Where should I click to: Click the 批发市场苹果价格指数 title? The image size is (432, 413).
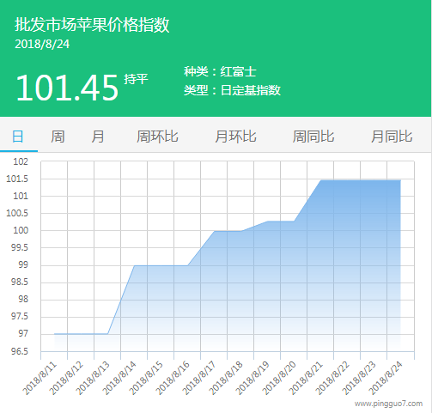92,25
